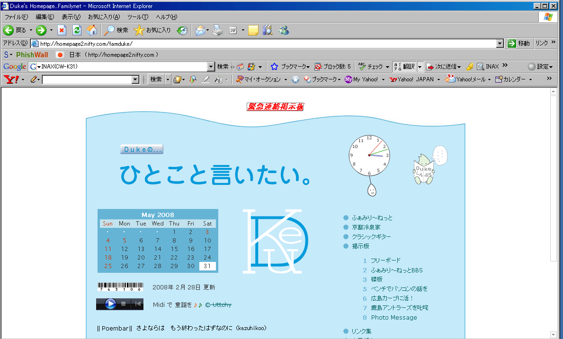Stop the Midi player playback
Viewport: 563px width, 339px height.
coord(123,304)
